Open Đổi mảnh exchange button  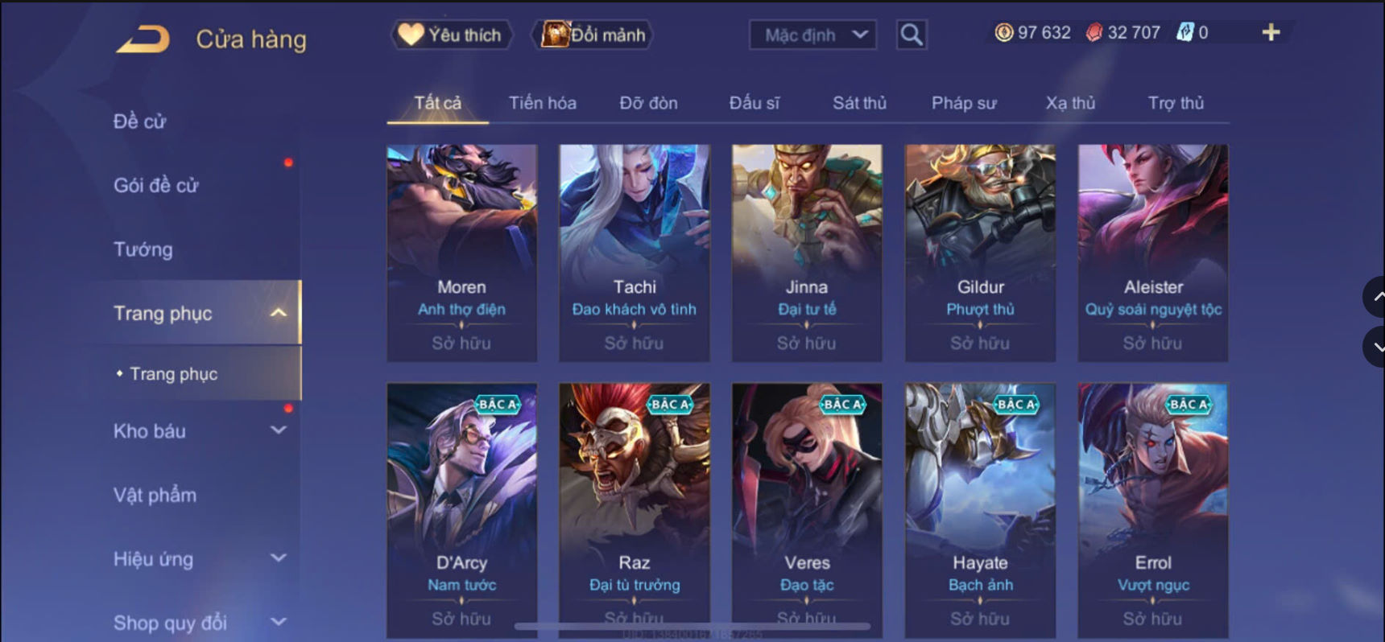click(x=593, y=35)
